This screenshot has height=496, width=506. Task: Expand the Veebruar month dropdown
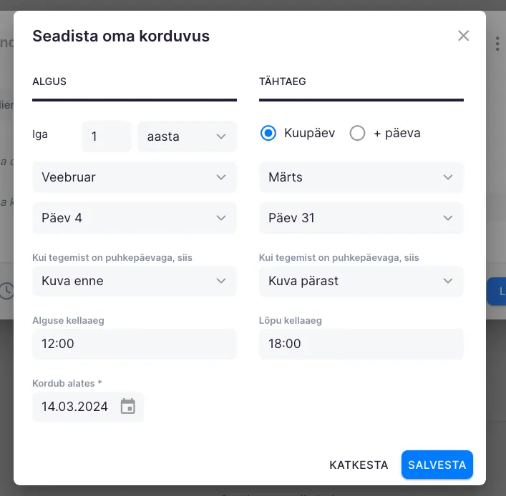135,177
